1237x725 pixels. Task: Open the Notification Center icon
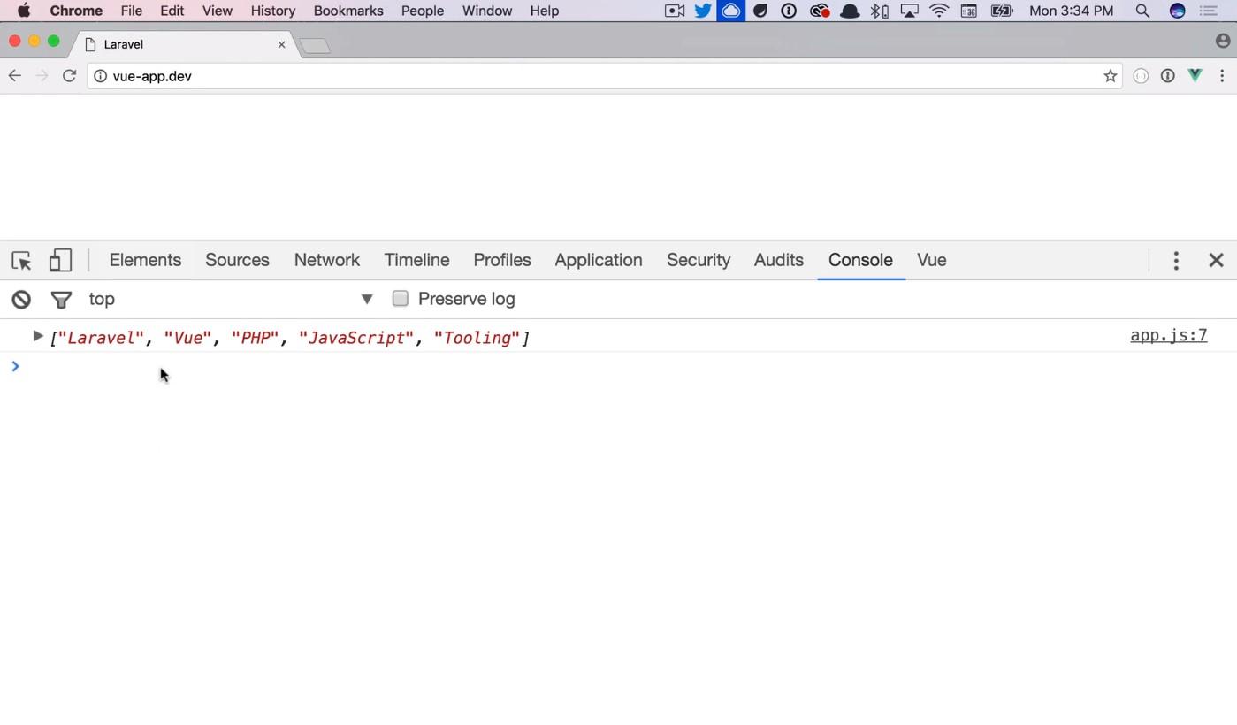point(1209,11)
